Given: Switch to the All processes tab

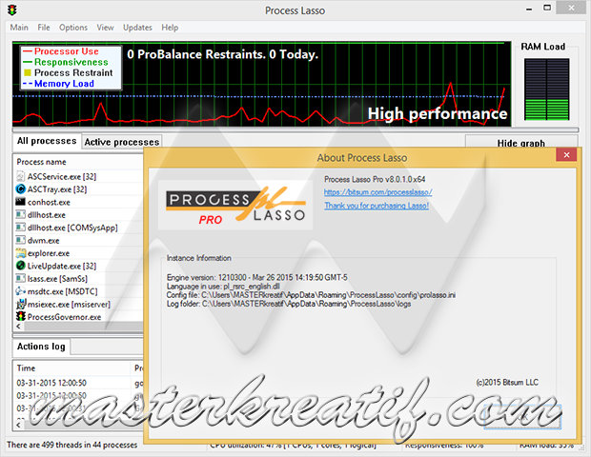Looking at the screenshot, I should [47, 141].
